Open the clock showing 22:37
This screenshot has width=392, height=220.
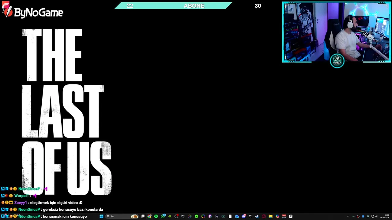[x=385, y=216]
